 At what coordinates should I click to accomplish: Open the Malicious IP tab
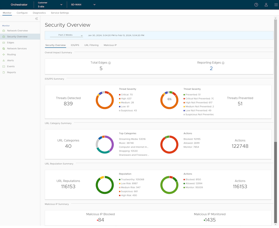(x=110, y=45)
